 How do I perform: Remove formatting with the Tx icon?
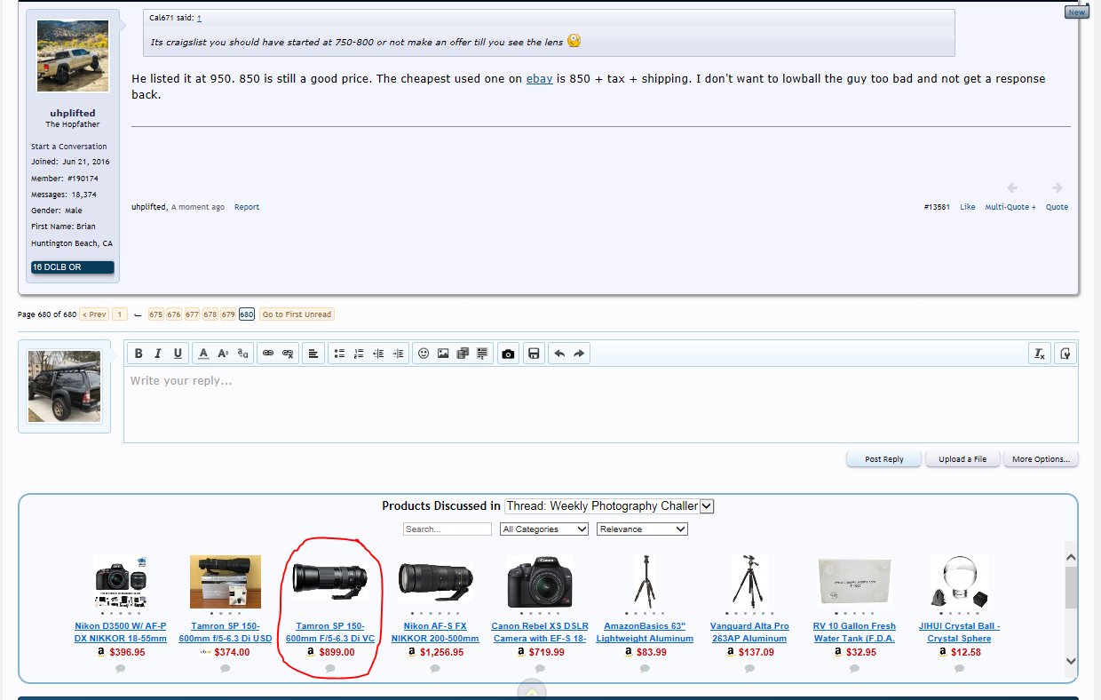pyautogui.click(x=1039, y=354)
